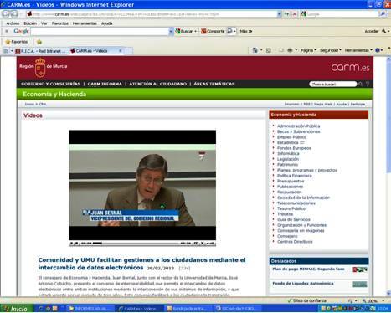Click the fullscreen icon on video player
Screen dimensions: 391x313
click(196, 244)
